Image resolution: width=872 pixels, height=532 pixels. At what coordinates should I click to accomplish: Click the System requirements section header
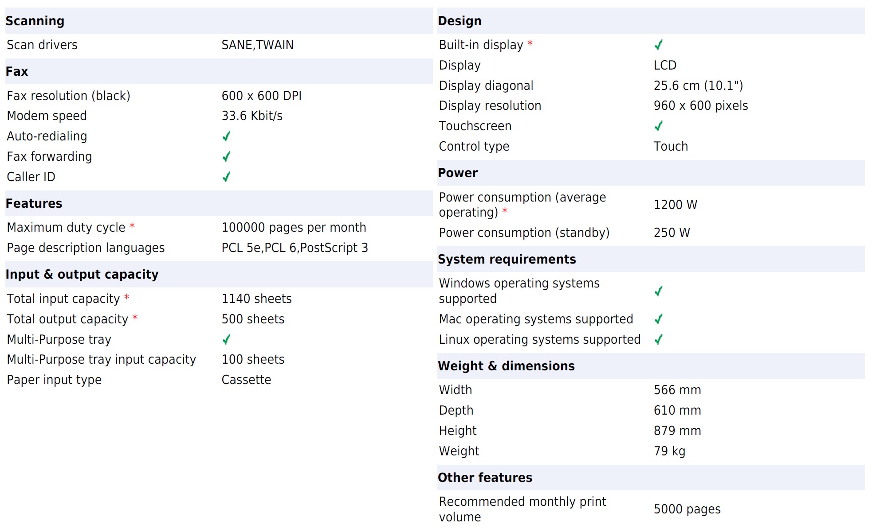pos(507,260)
